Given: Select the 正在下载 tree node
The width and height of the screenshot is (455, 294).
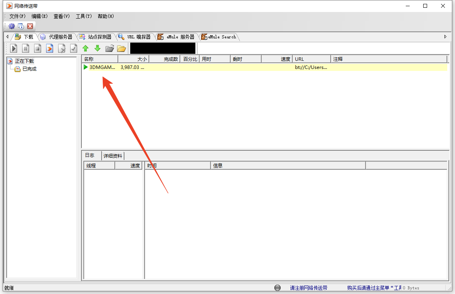Looking at the screenshot, I should pyautogui.click(x=24, y=61).
